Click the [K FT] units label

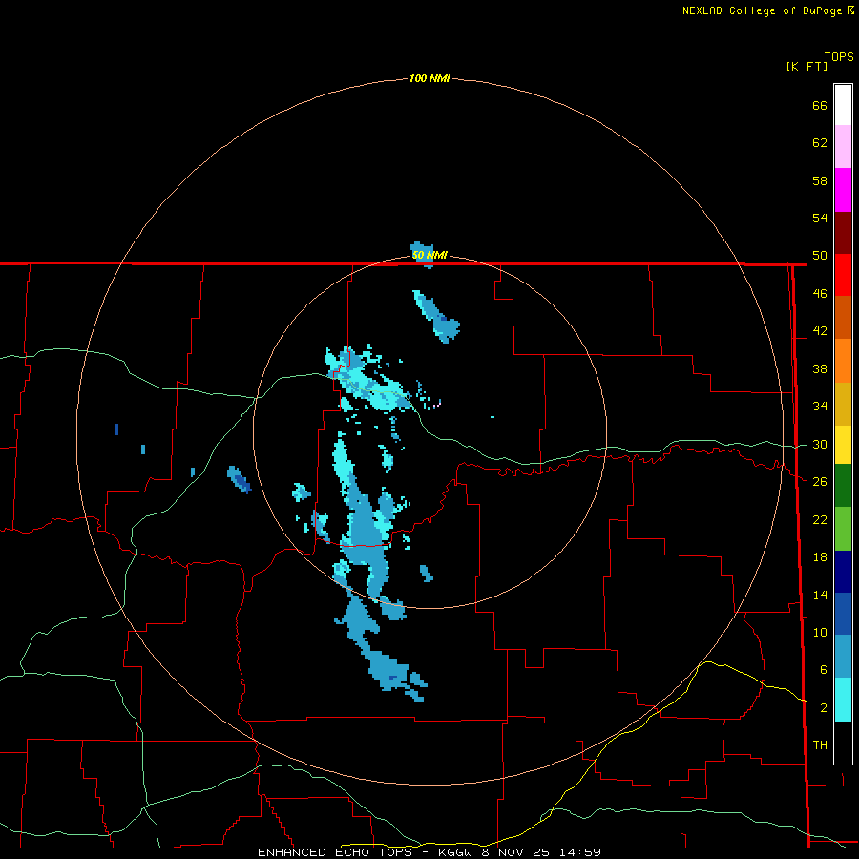pos(807,66)
